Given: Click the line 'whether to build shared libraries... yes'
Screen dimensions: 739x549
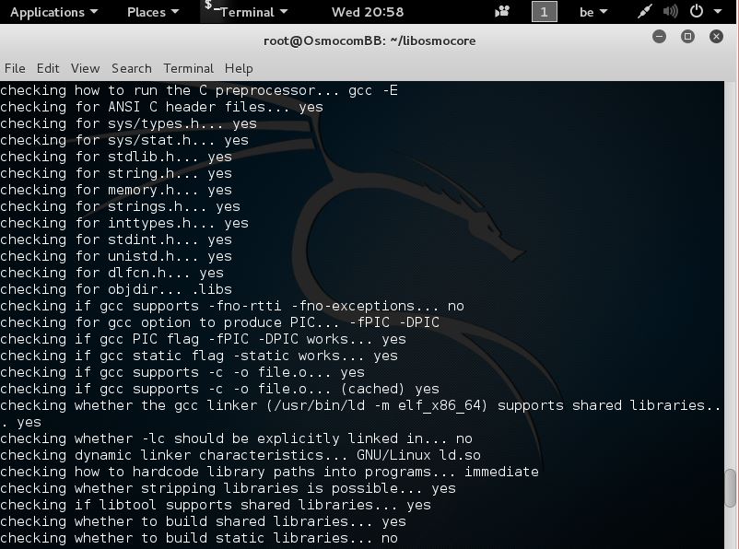Looking at the screenshot, I should pyautogui.click(x=203, y=521).
